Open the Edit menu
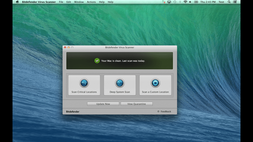The height and width of the screenshot is (142, 253). 69,2
